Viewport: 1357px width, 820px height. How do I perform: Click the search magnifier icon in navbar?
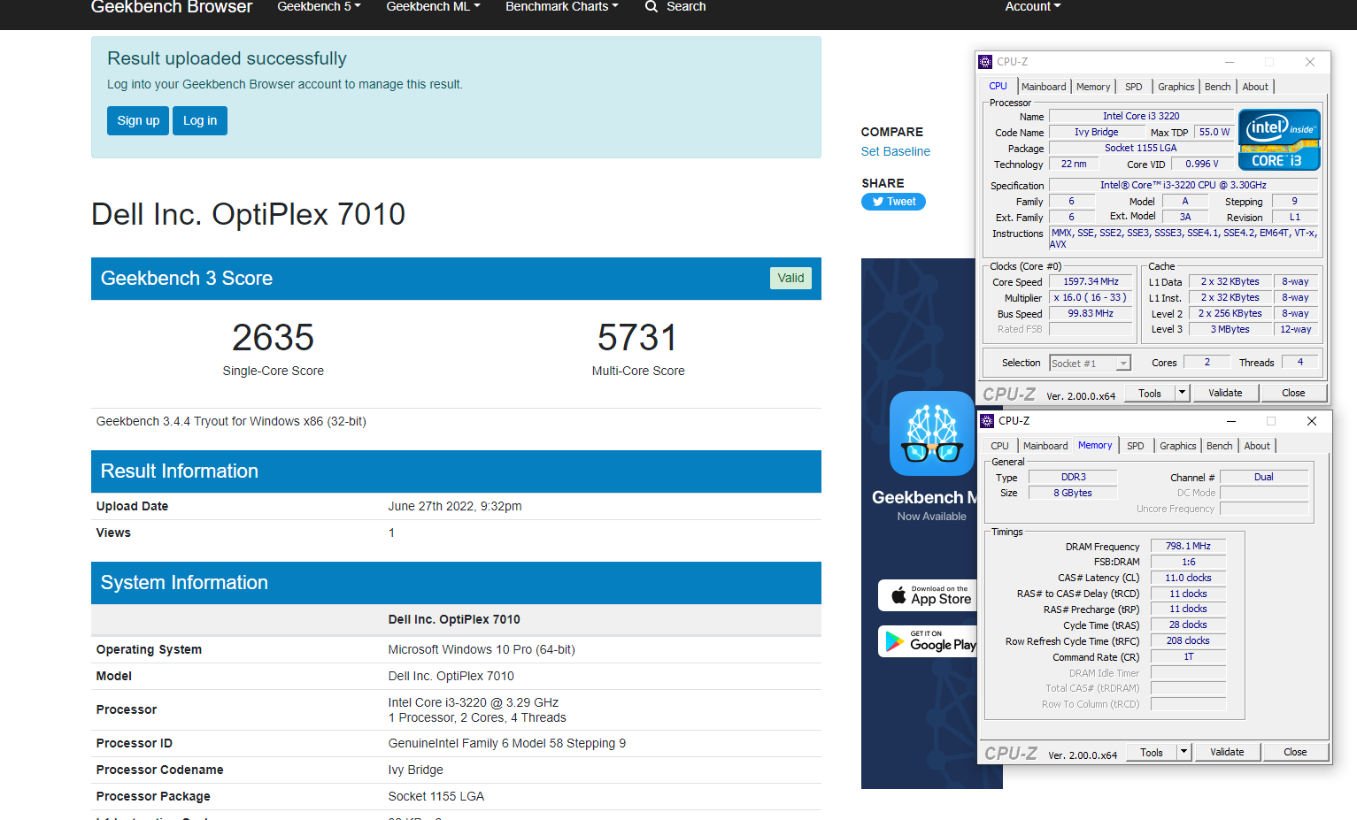point(652,6)
